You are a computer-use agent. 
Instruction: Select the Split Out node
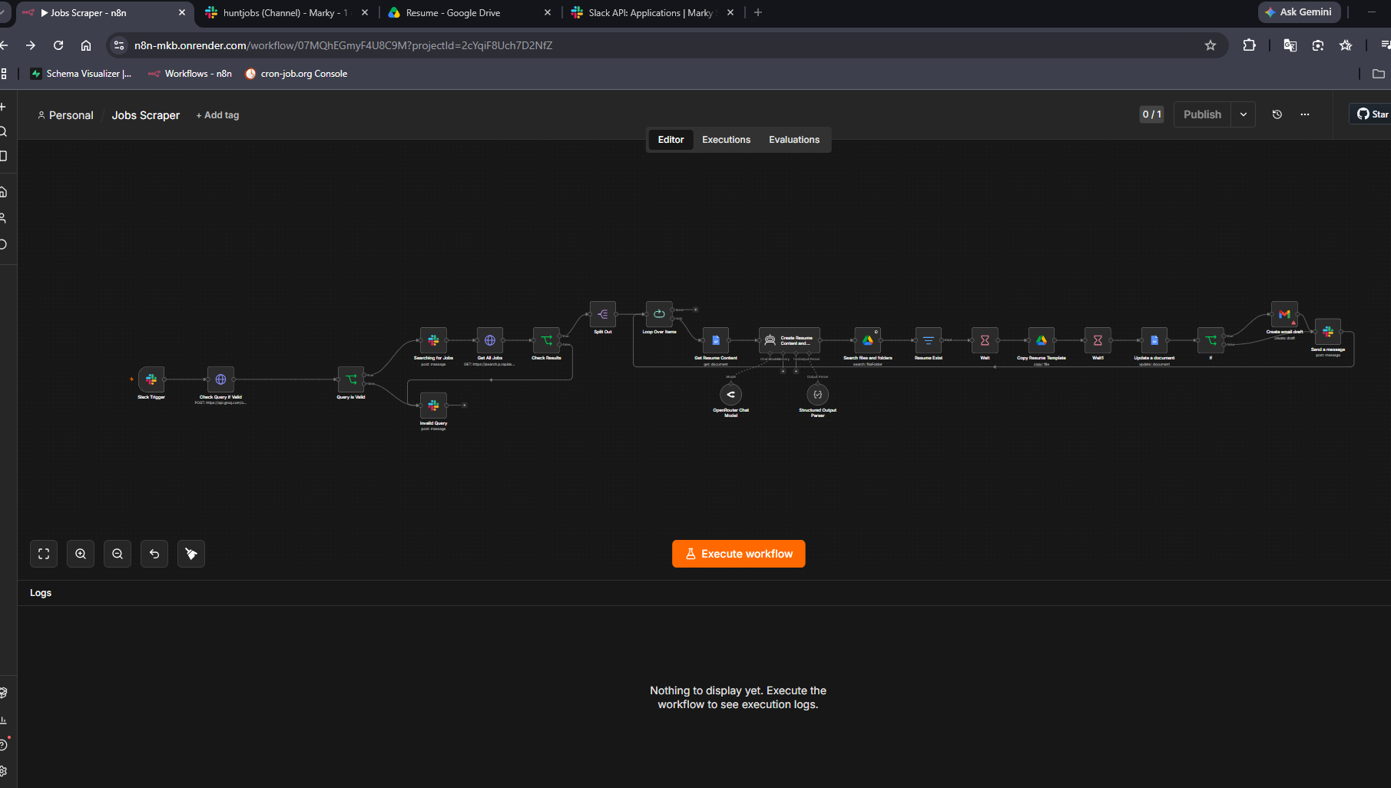coord(603,314)
